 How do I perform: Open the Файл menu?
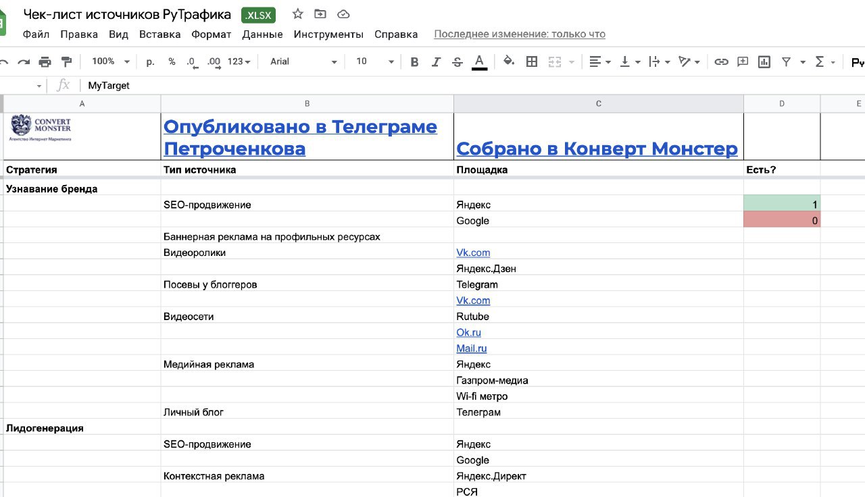click(x=36, y=34)
